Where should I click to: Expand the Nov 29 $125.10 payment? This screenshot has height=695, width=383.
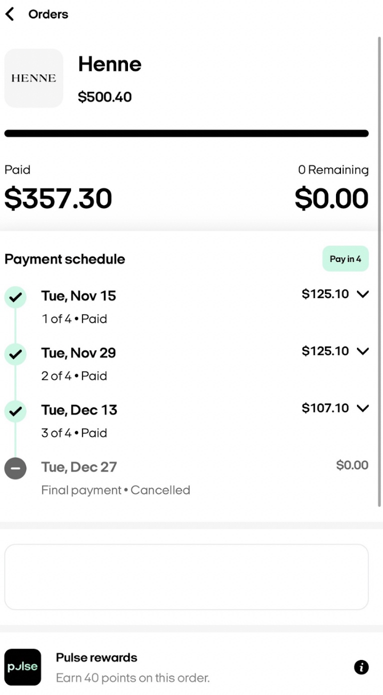pyautogui.click(x=362, y=351)
